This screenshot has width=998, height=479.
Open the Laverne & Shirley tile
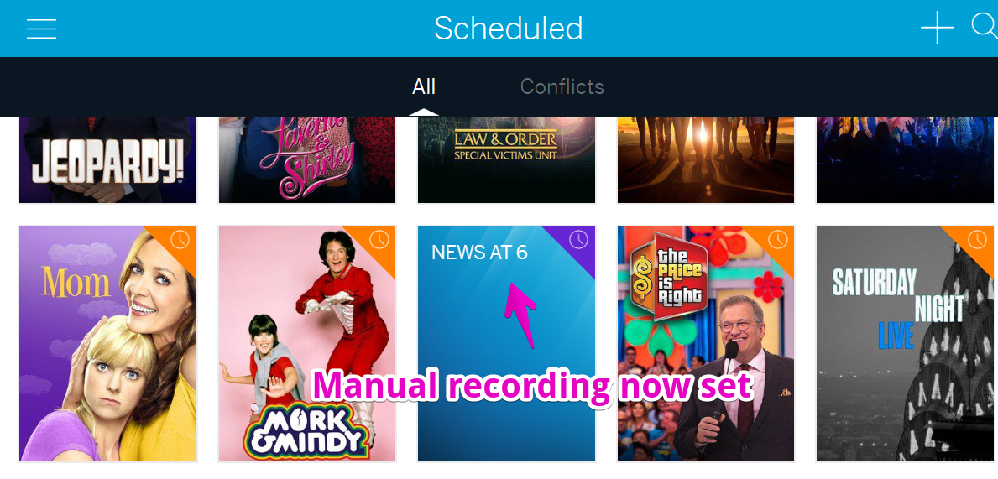[x=306, y=159]
